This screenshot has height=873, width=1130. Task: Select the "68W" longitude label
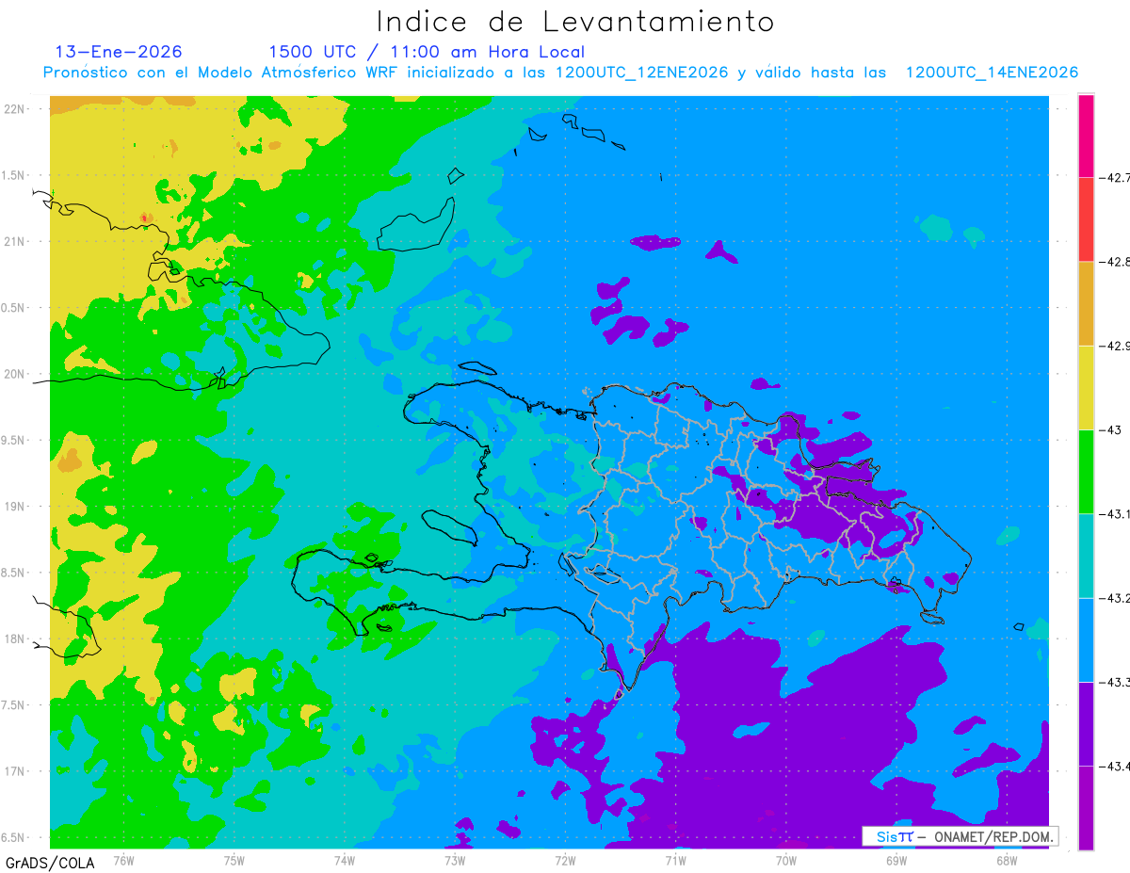point(1007,860)
